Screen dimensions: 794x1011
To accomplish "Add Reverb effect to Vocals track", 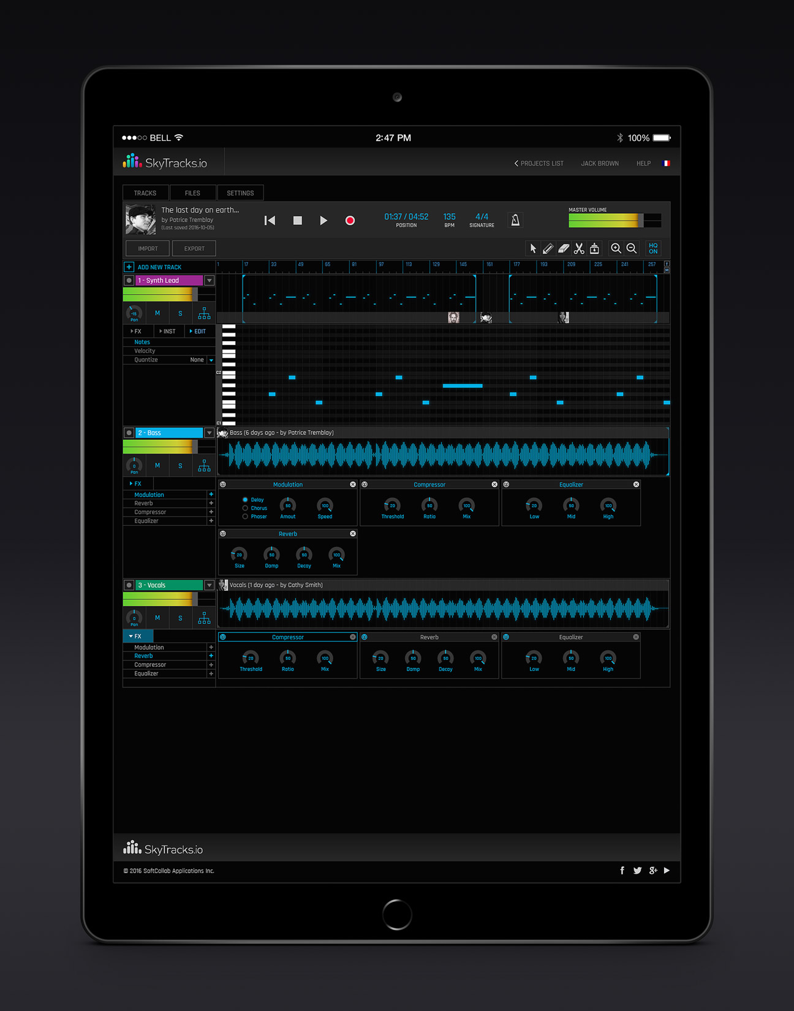I will coord(211,656).
